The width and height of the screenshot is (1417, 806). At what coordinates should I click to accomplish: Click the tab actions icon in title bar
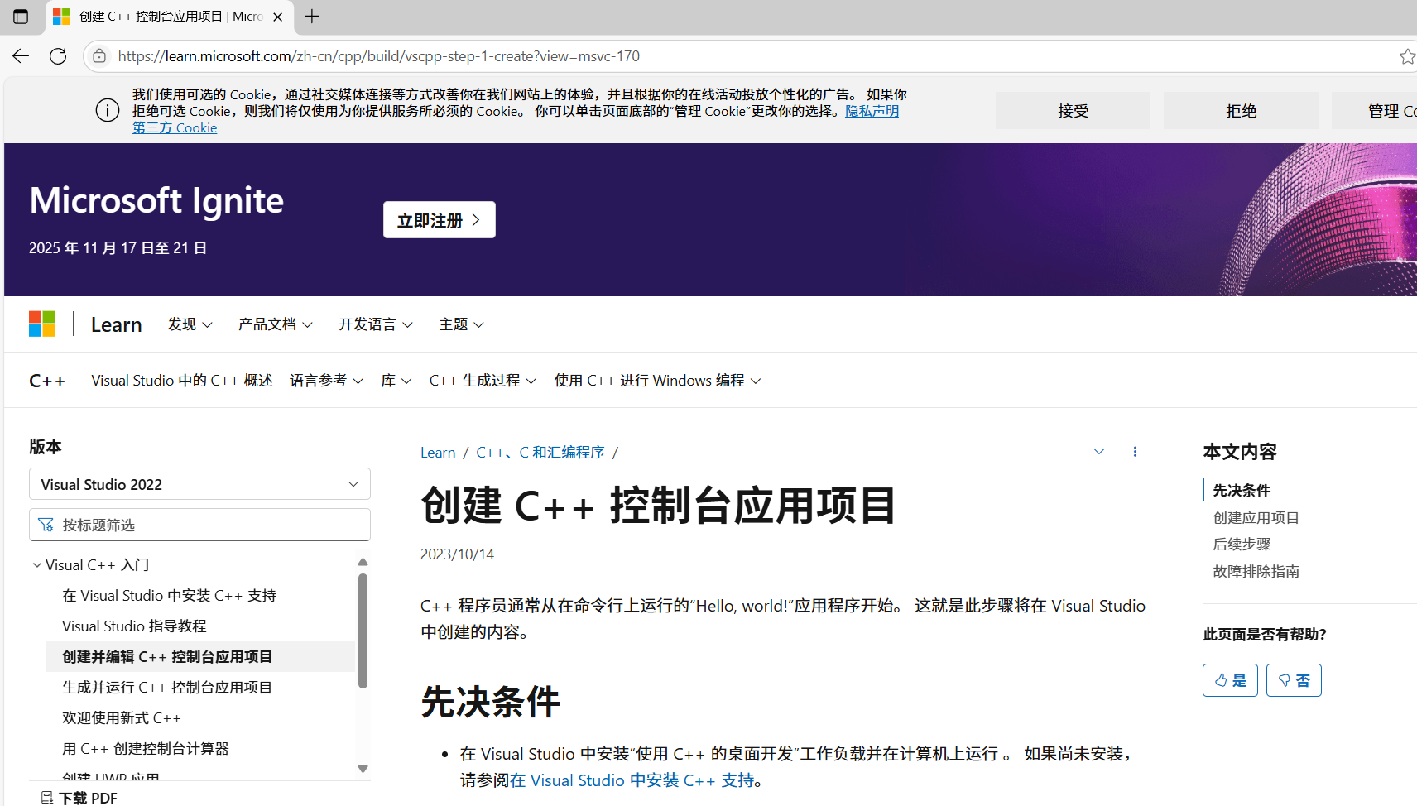click(x=21, y=17)
